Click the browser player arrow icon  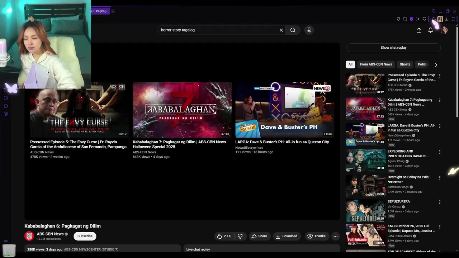click(418, 19)
